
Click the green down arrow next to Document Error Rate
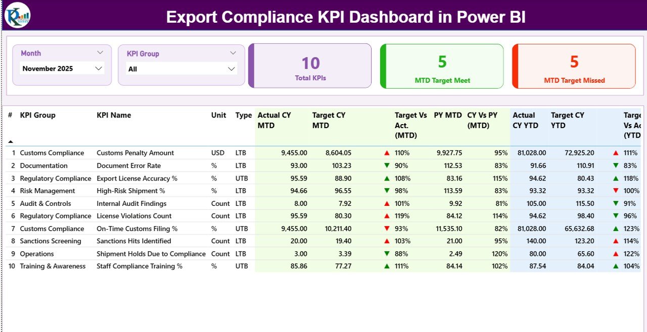click(x=387, y=165)
